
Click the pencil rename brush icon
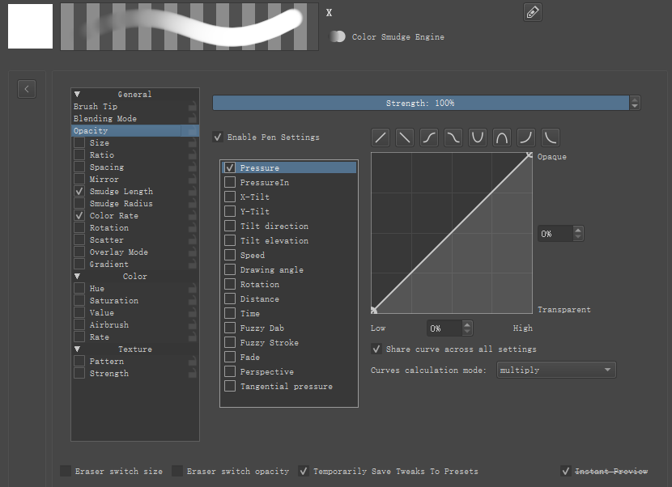[x=533, y=12]
